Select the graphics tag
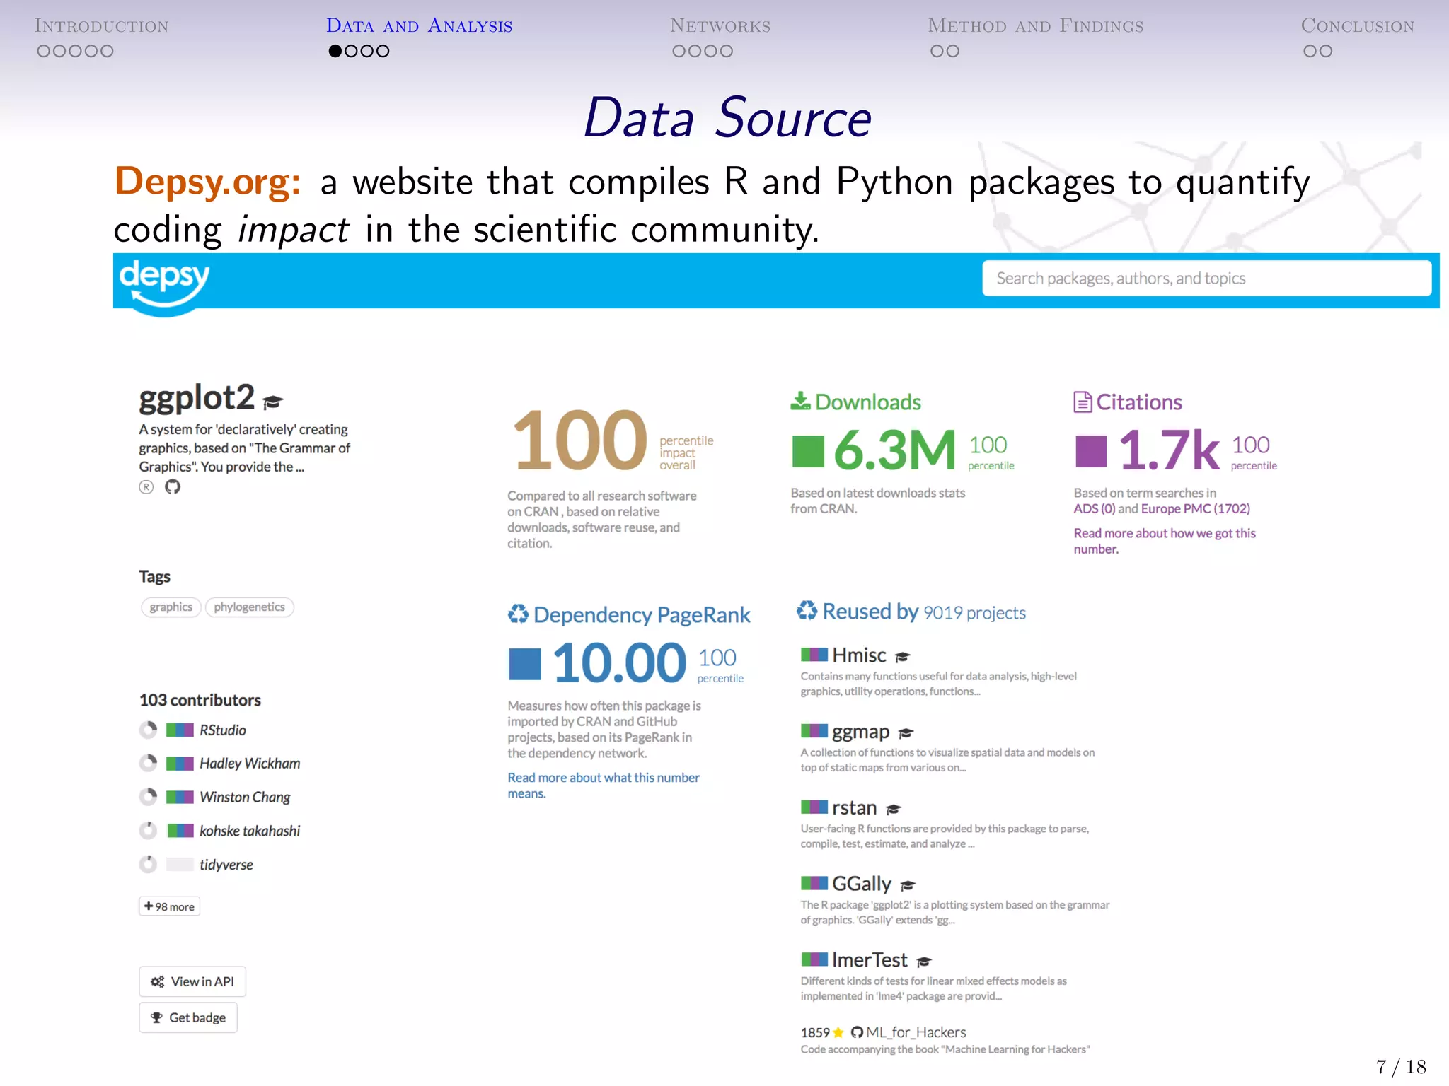1449x1086 pixels. click(x=171, y=607)
